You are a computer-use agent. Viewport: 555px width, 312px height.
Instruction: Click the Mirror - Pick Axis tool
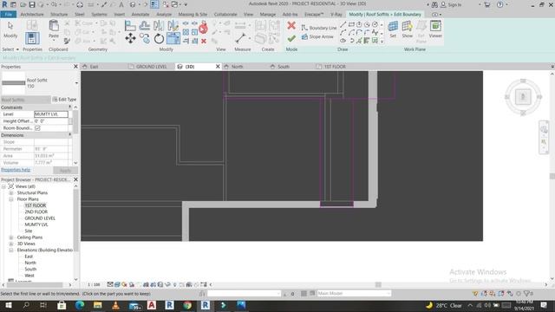(159, 25)
